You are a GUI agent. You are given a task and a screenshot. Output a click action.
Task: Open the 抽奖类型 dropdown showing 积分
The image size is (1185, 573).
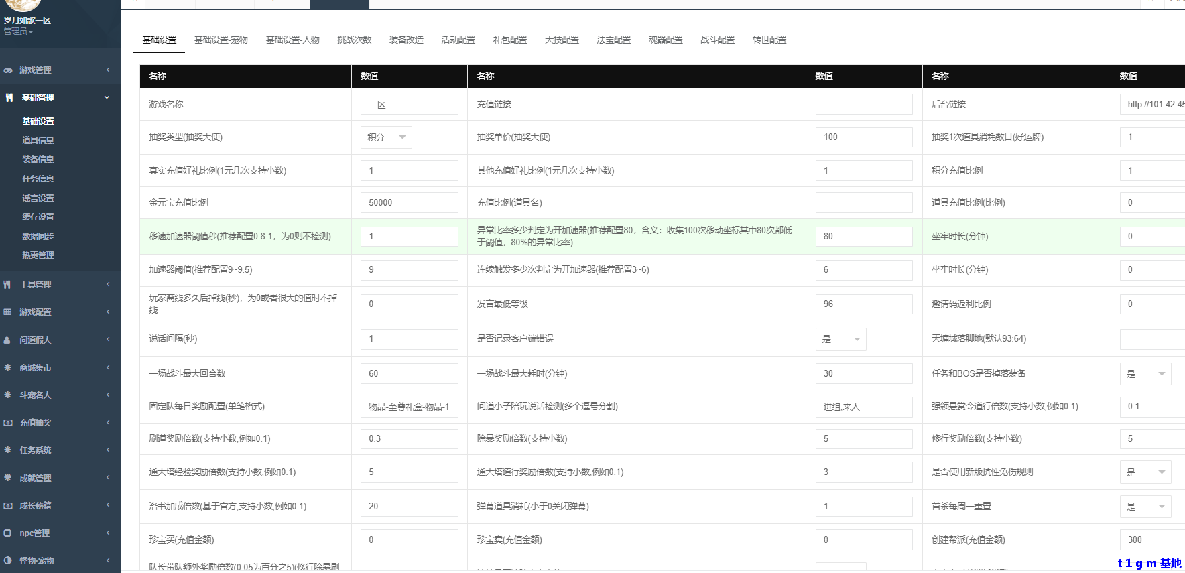[386, 137]
